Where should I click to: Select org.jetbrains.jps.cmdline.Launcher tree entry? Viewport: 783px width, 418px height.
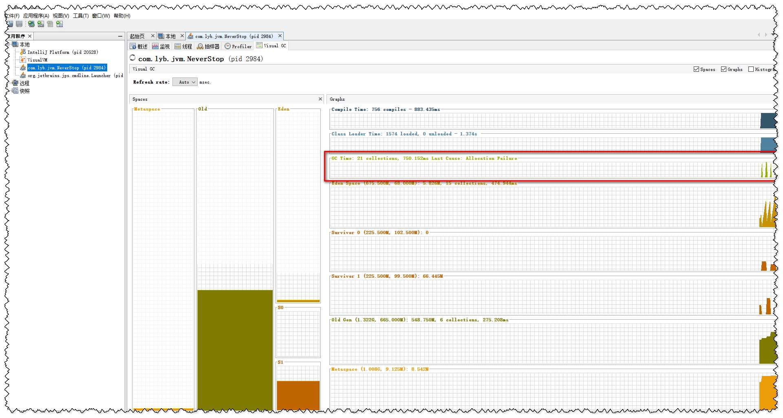[x=75, y=75]
